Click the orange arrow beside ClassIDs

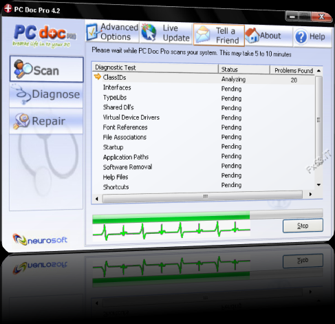(98, 76)
